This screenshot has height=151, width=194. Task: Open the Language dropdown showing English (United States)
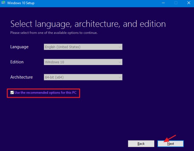pos(83,47)
